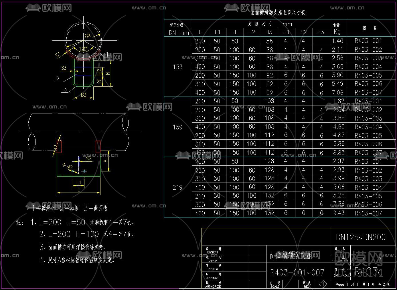Select the L1 dimension below the side view

[x=79, y=182]
